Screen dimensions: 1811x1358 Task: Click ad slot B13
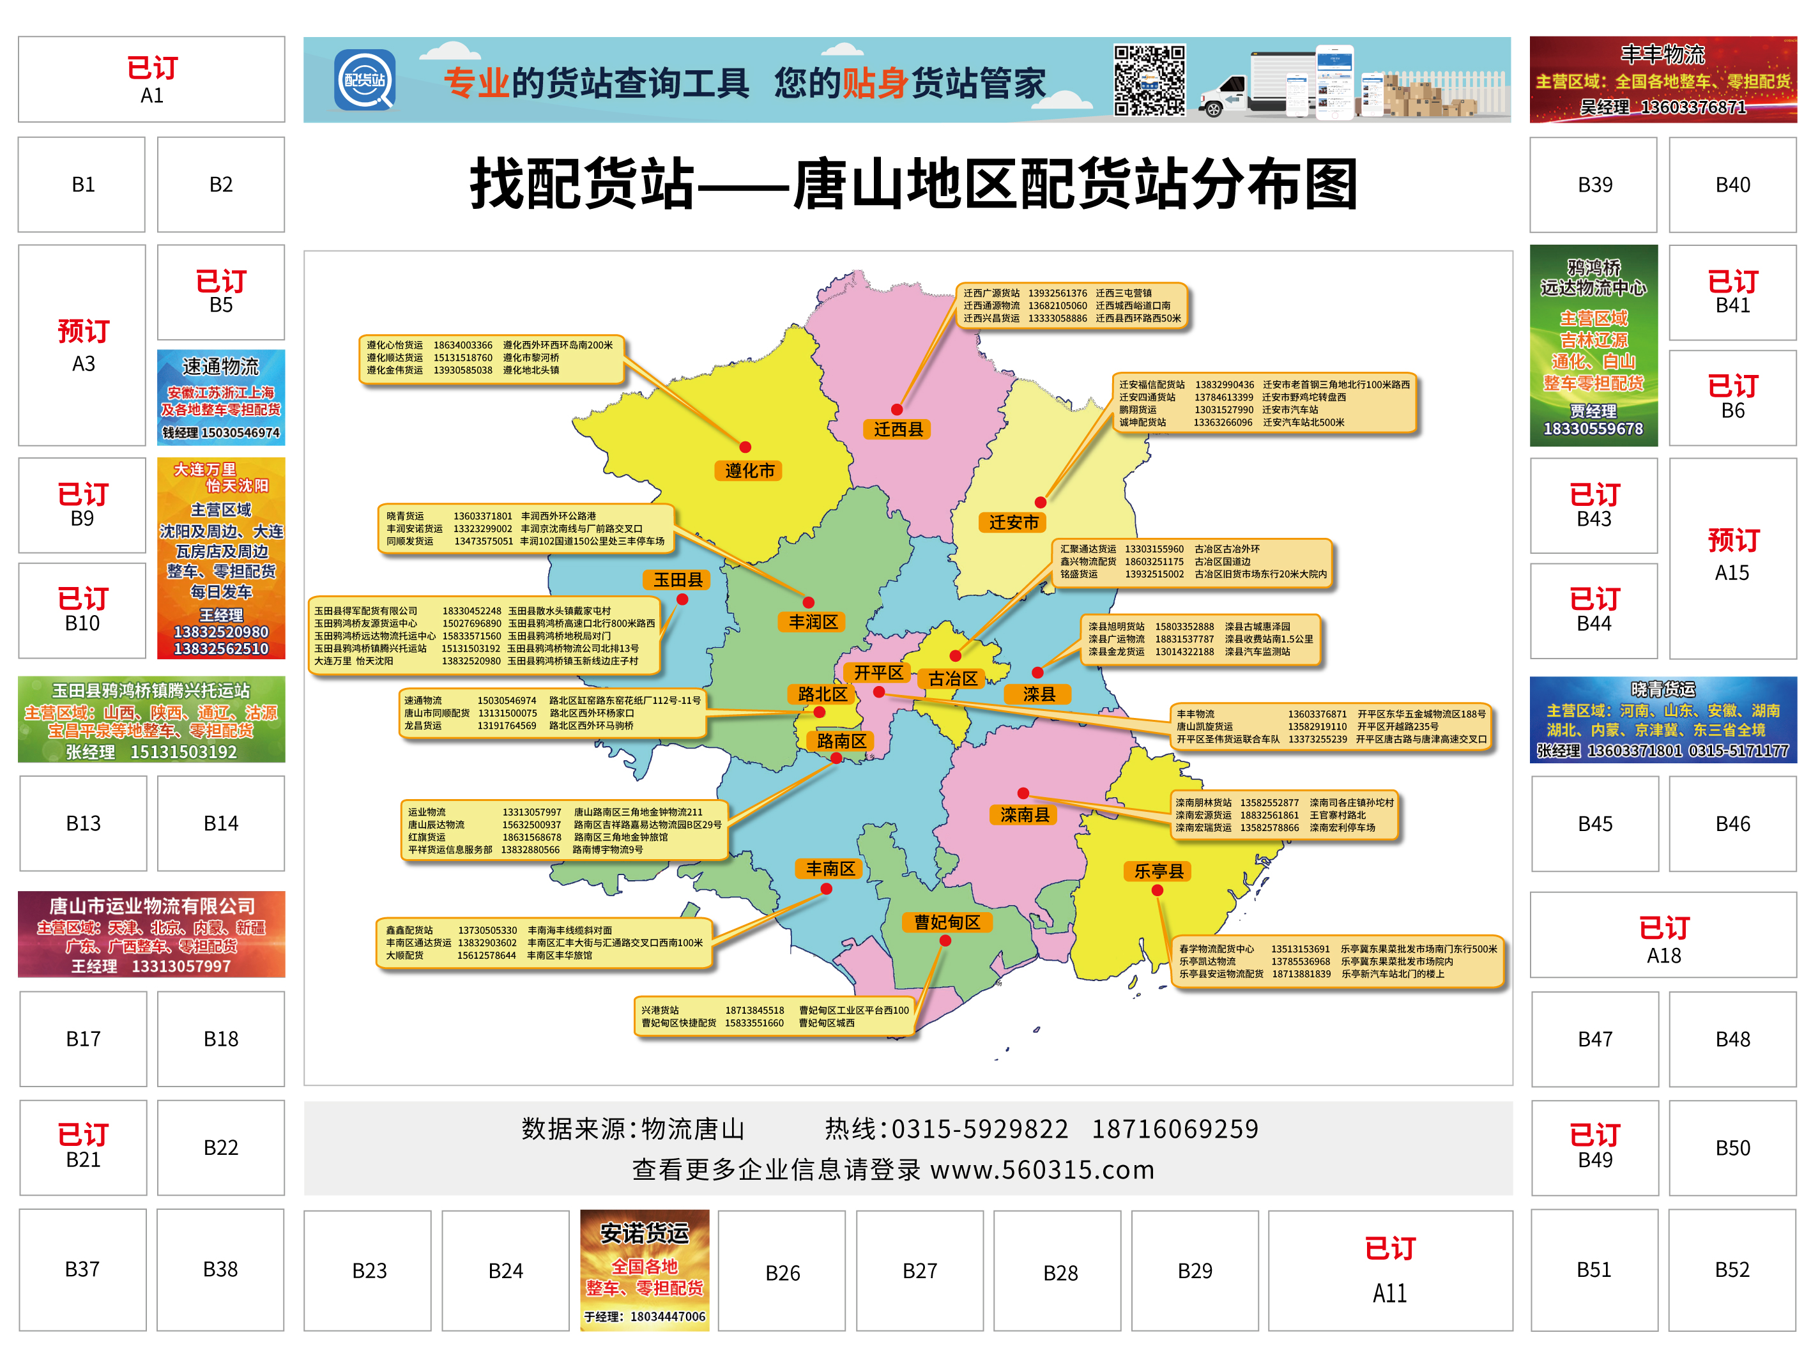[x=82, y=823]
